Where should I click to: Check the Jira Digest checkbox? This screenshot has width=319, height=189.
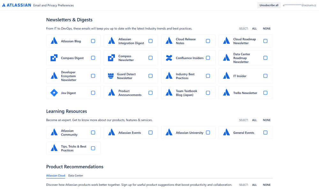pyautogui.click(x=93, y=93)
